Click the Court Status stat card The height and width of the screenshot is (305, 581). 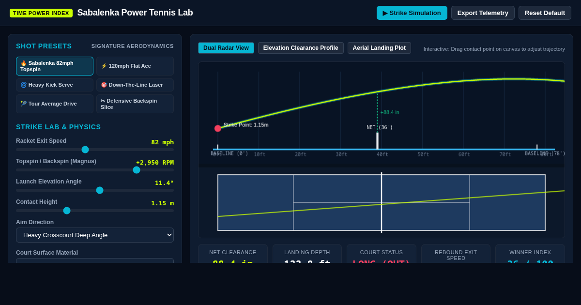point(382,254)
